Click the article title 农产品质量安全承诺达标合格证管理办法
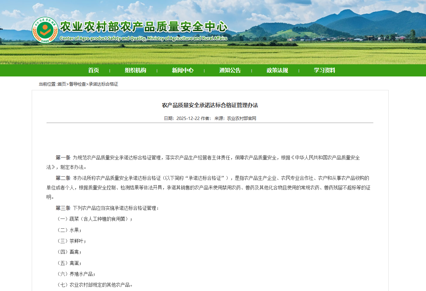The width and height of the screenshot is (426, 291). click(210, 105)
